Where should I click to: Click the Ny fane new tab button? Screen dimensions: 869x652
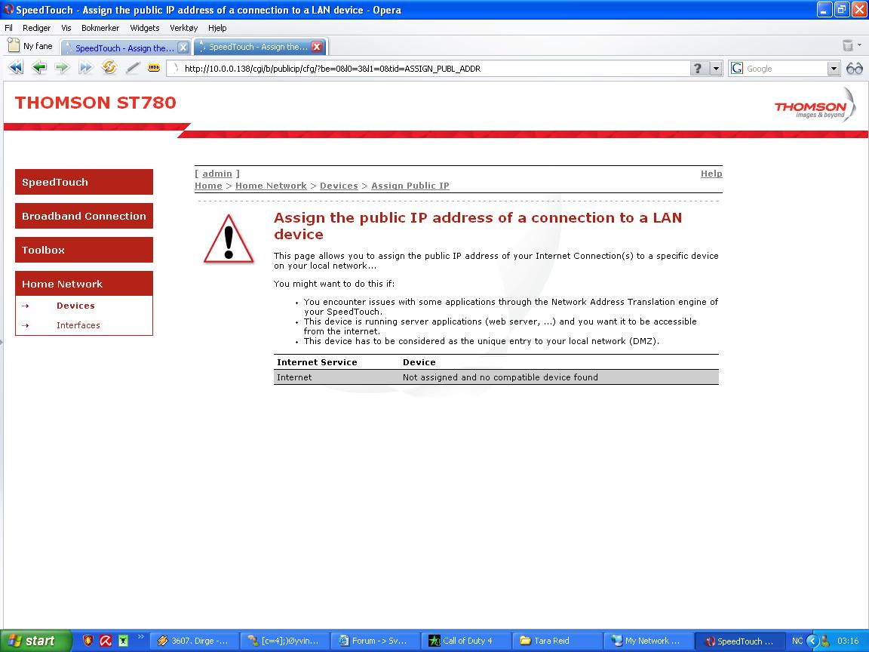coord(30,46)
